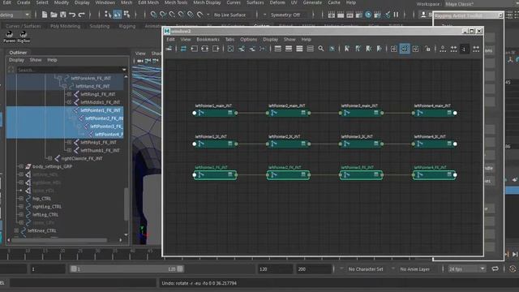This screenshot has width=519, height=292.
Task: Click the input connections icon in Node Editor
Action: click(x=195, y=49)
